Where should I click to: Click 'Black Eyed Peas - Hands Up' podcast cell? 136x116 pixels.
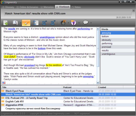[78, 91]
